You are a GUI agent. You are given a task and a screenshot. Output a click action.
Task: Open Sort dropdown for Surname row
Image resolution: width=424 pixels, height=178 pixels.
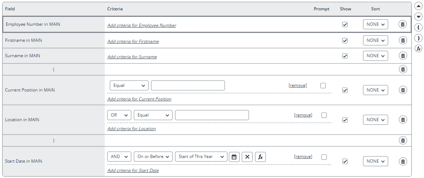coord(375,56)
